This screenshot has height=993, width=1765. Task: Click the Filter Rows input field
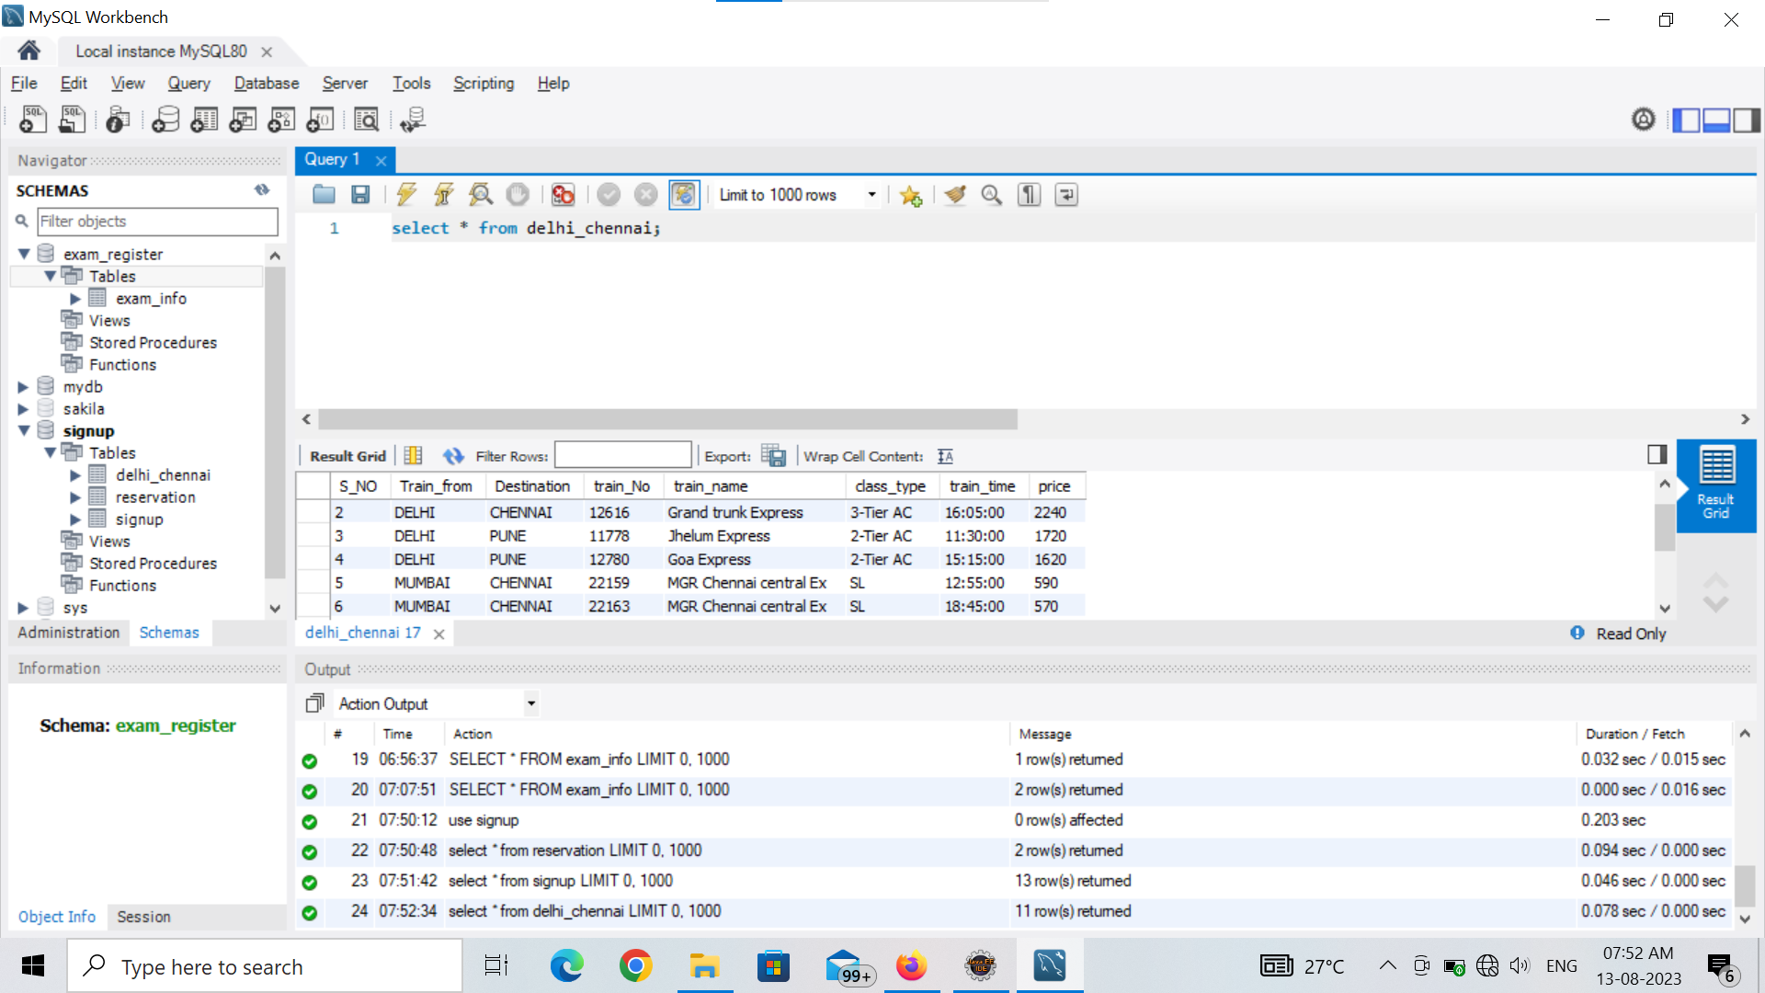coord(623,455)
